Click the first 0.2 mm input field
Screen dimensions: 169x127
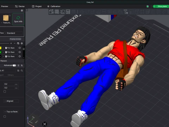pyautogui.click(x=11, y=84)
